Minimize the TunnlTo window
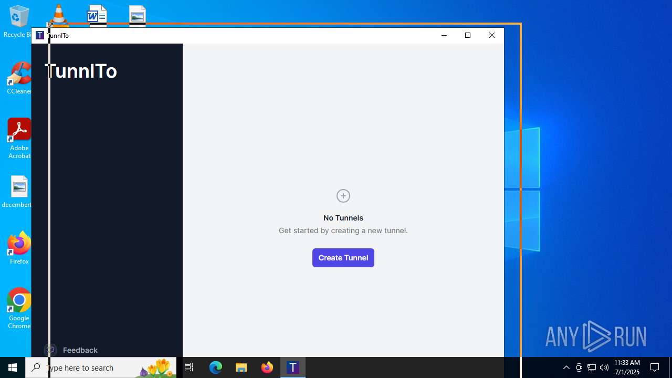The height and width of the screenshot is (378, 672). coord(444,35)
